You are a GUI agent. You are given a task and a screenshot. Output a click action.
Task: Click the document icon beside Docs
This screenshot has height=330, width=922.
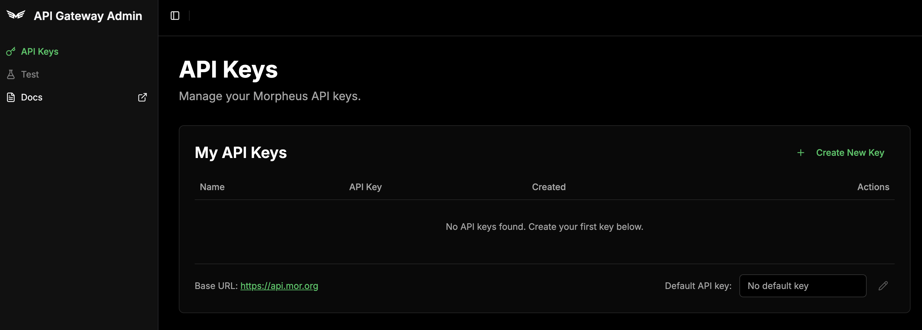click(10, 97)
